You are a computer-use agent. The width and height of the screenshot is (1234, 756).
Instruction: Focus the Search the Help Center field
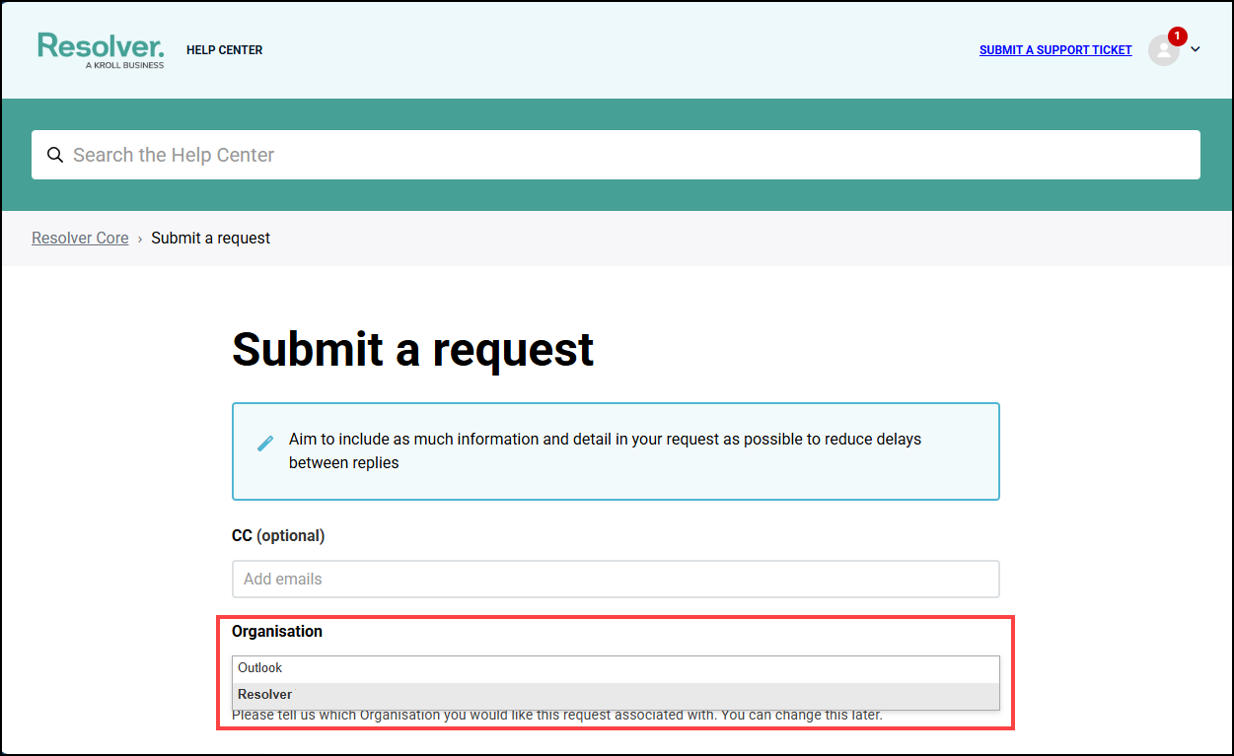pos(616,155)
